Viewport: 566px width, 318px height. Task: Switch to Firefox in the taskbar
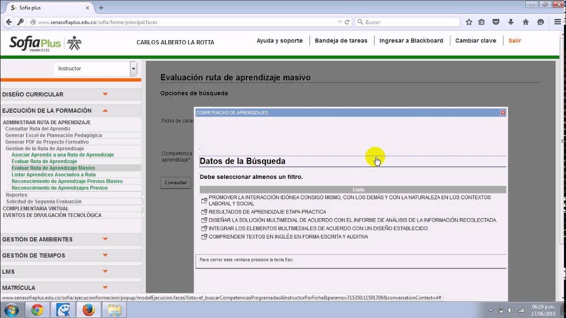coord(88,310)
